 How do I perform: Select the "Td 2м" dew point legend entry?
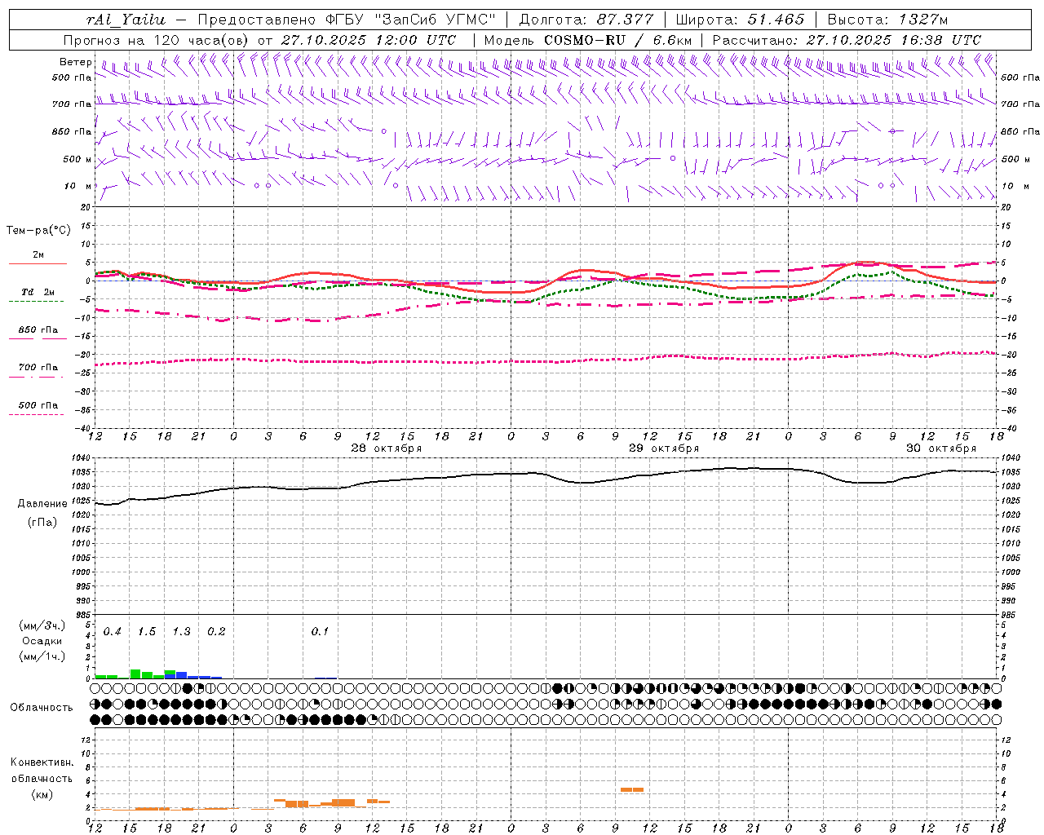coord(38,292)
